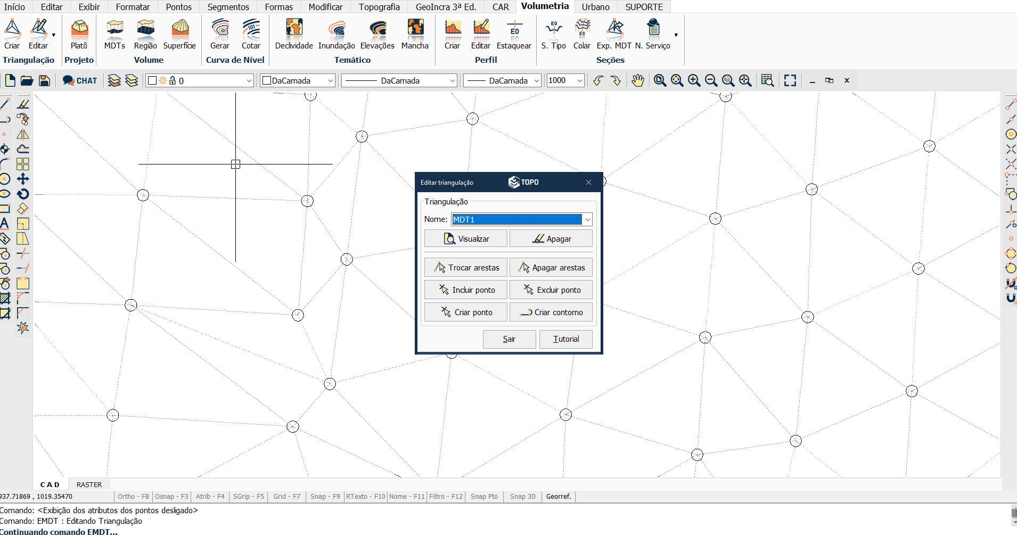Toggle Grid - F7 display
The width and height of the screenshot is (1017, 535).
pyautogui.click(x=286, y=497)
